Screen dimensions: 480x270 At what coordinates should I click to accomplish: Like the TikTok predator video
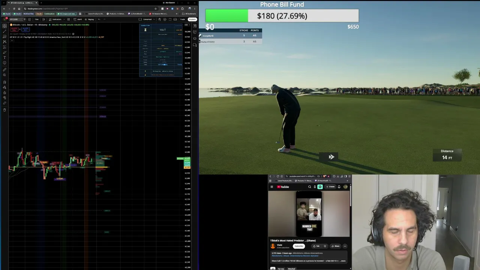pyautogui.click(x=317, y=246)
